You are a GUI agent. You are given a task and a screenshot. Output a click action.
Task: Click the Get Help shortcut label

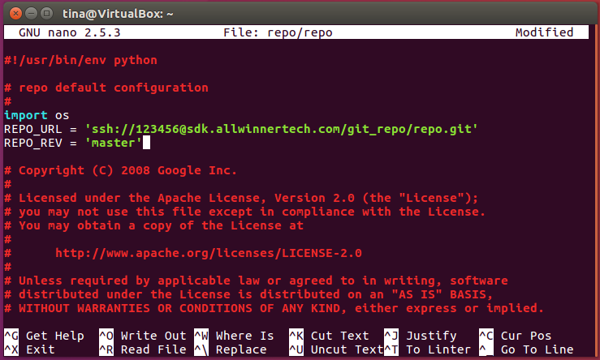(x=54, y=336)
